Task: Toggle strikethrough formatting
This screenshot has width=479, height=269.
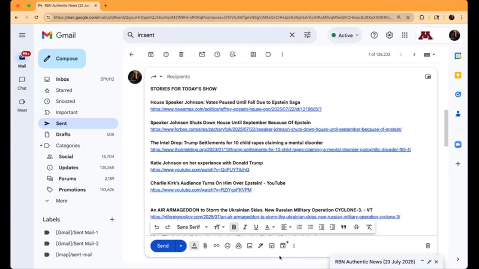Action: 356,227
